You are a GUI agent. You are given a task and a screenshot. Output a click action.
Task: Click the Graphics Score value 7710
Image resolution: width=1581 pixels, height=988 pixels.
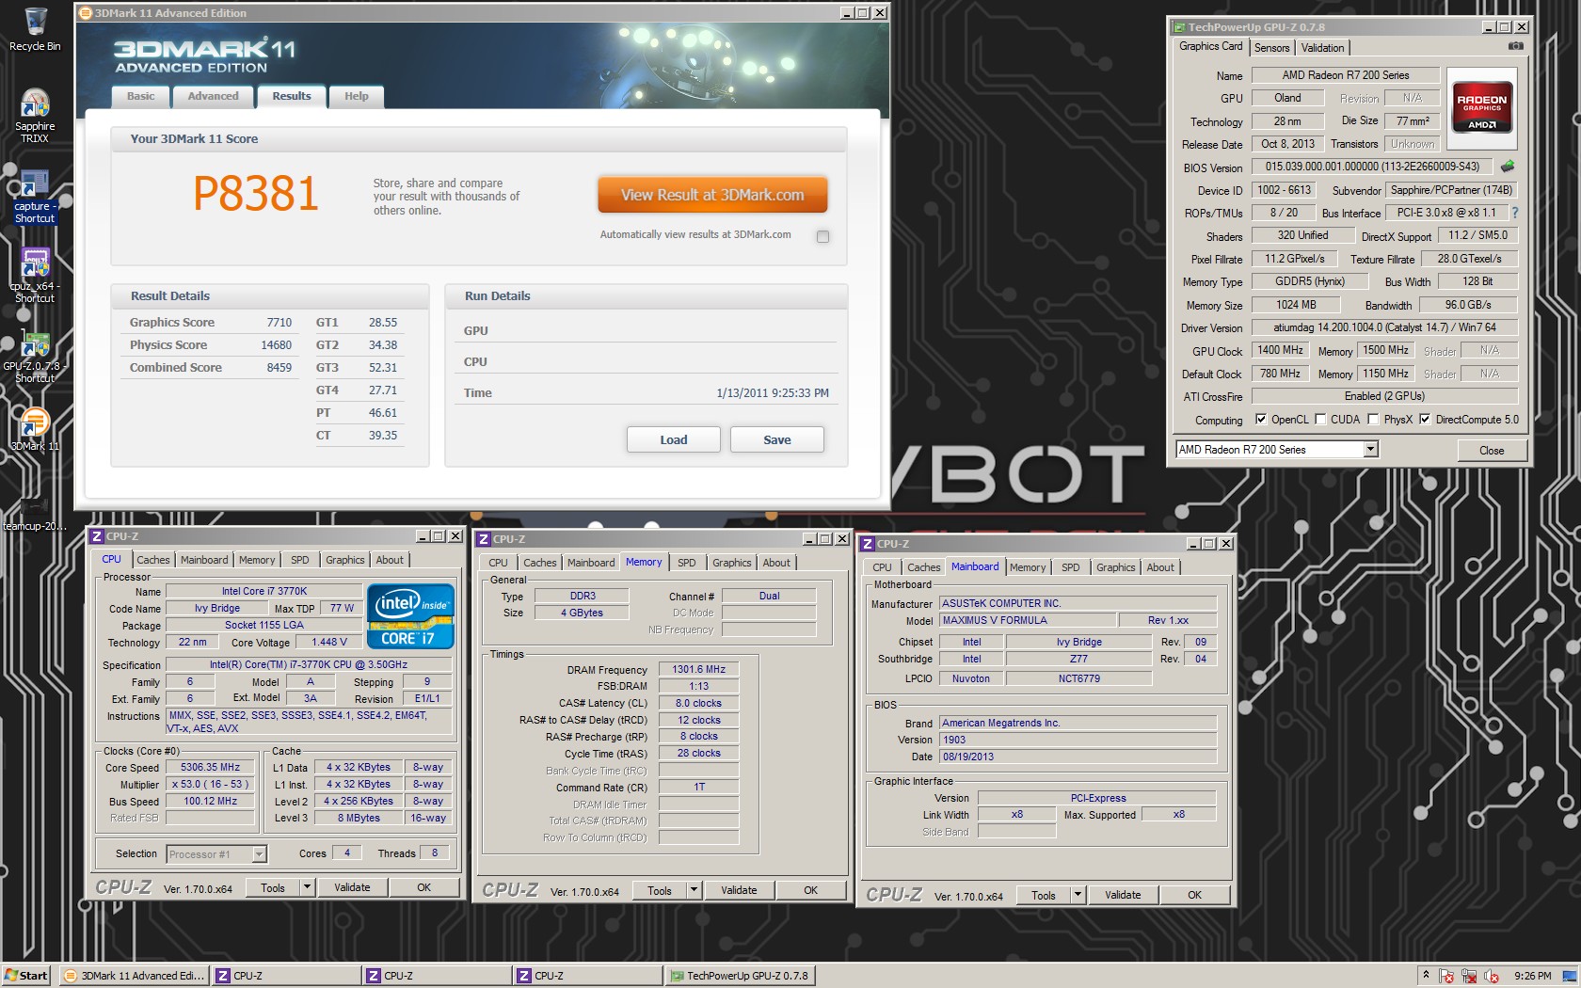click(x=279, y=322)
